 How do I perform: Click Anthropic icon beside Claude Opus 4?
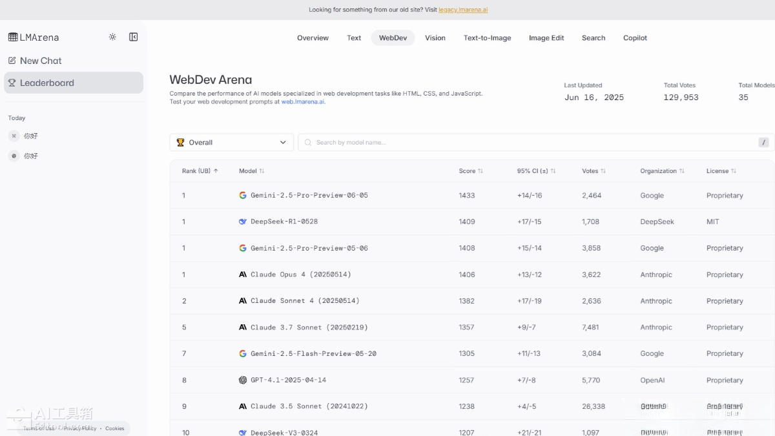click(243, 275)
